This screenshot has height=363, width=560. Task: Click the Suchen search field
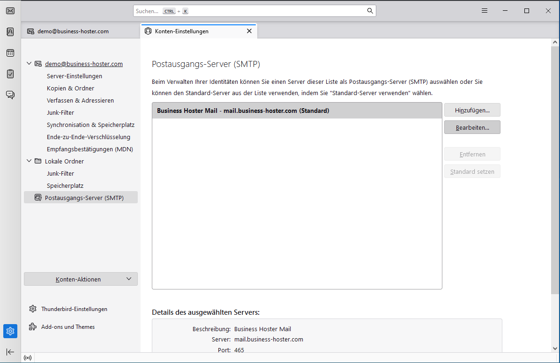tap(254, 11)
